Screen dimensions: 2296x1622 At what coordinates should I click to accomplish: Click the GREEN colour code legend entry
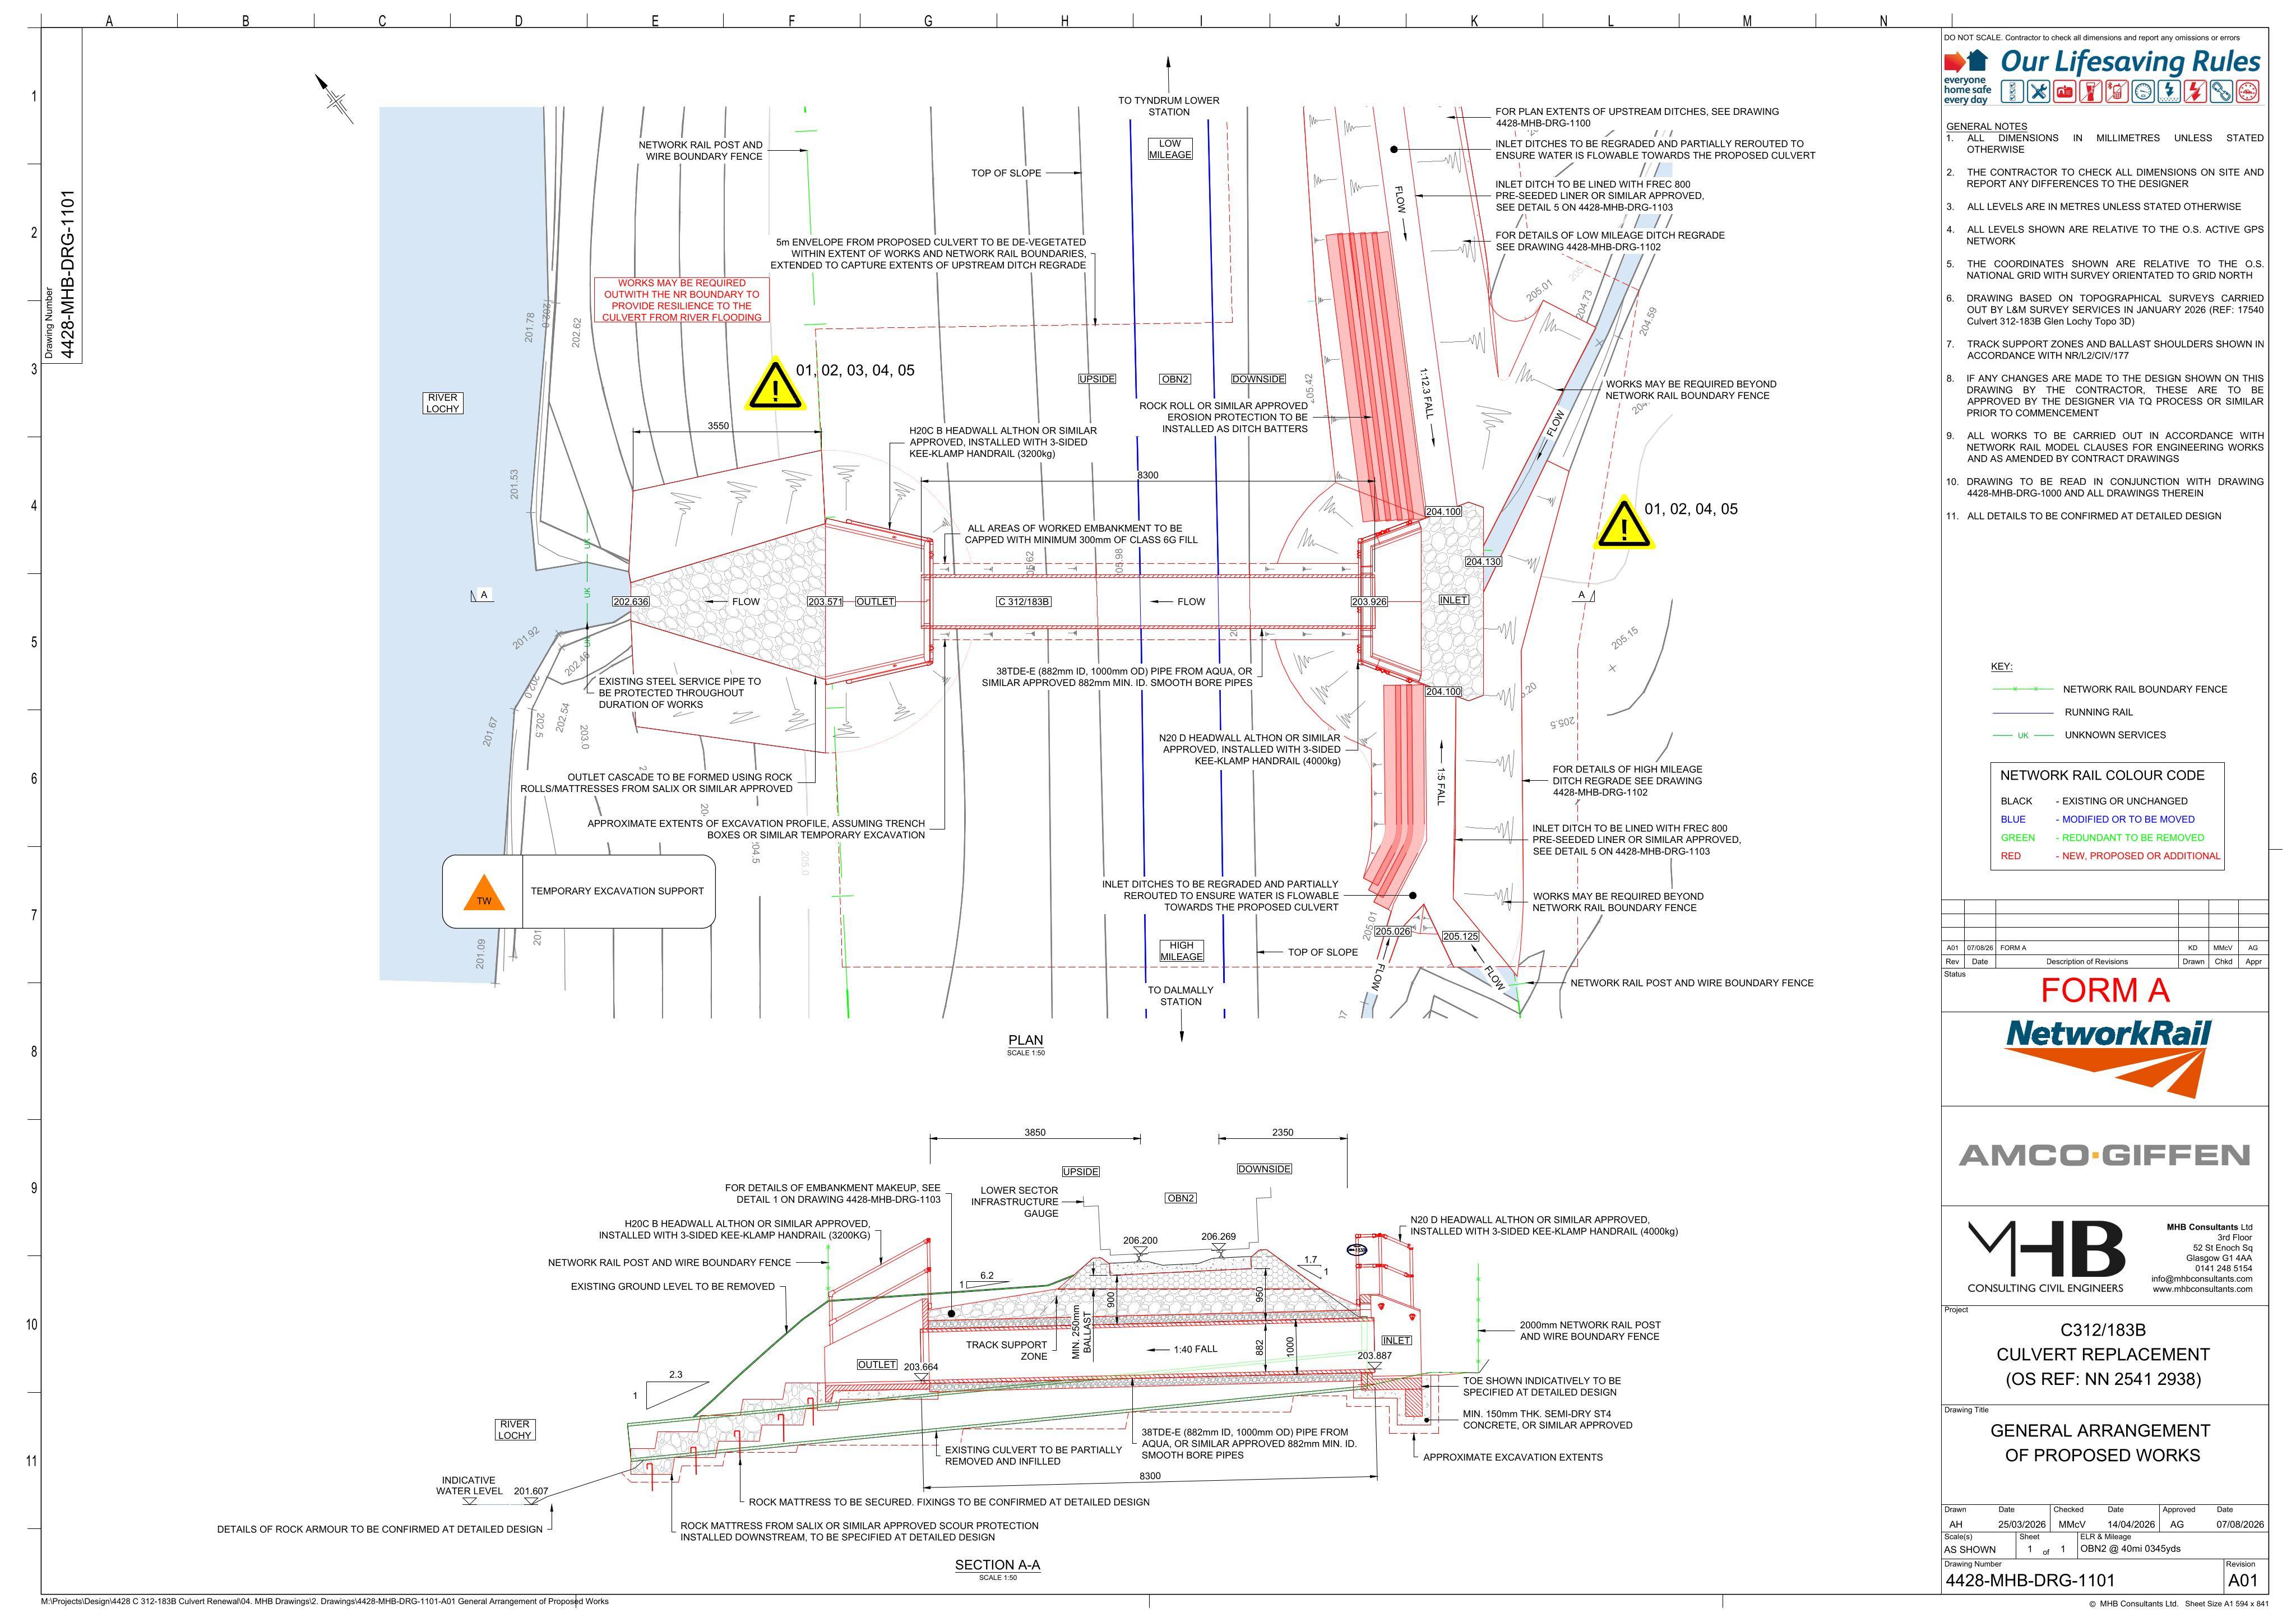(2102, 838)
